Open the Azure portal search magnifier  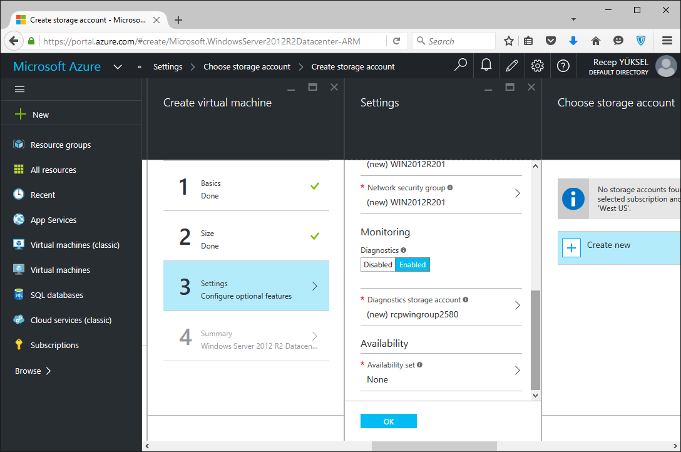pyautogui.click(x=460, y=66)
